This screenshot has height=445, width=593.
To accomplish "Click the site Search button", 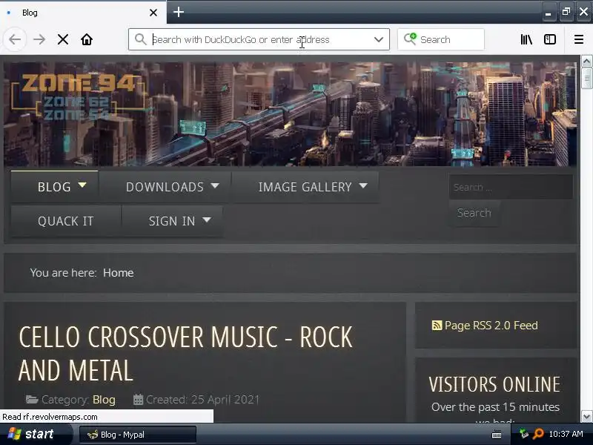I will [x=474, y=213].
